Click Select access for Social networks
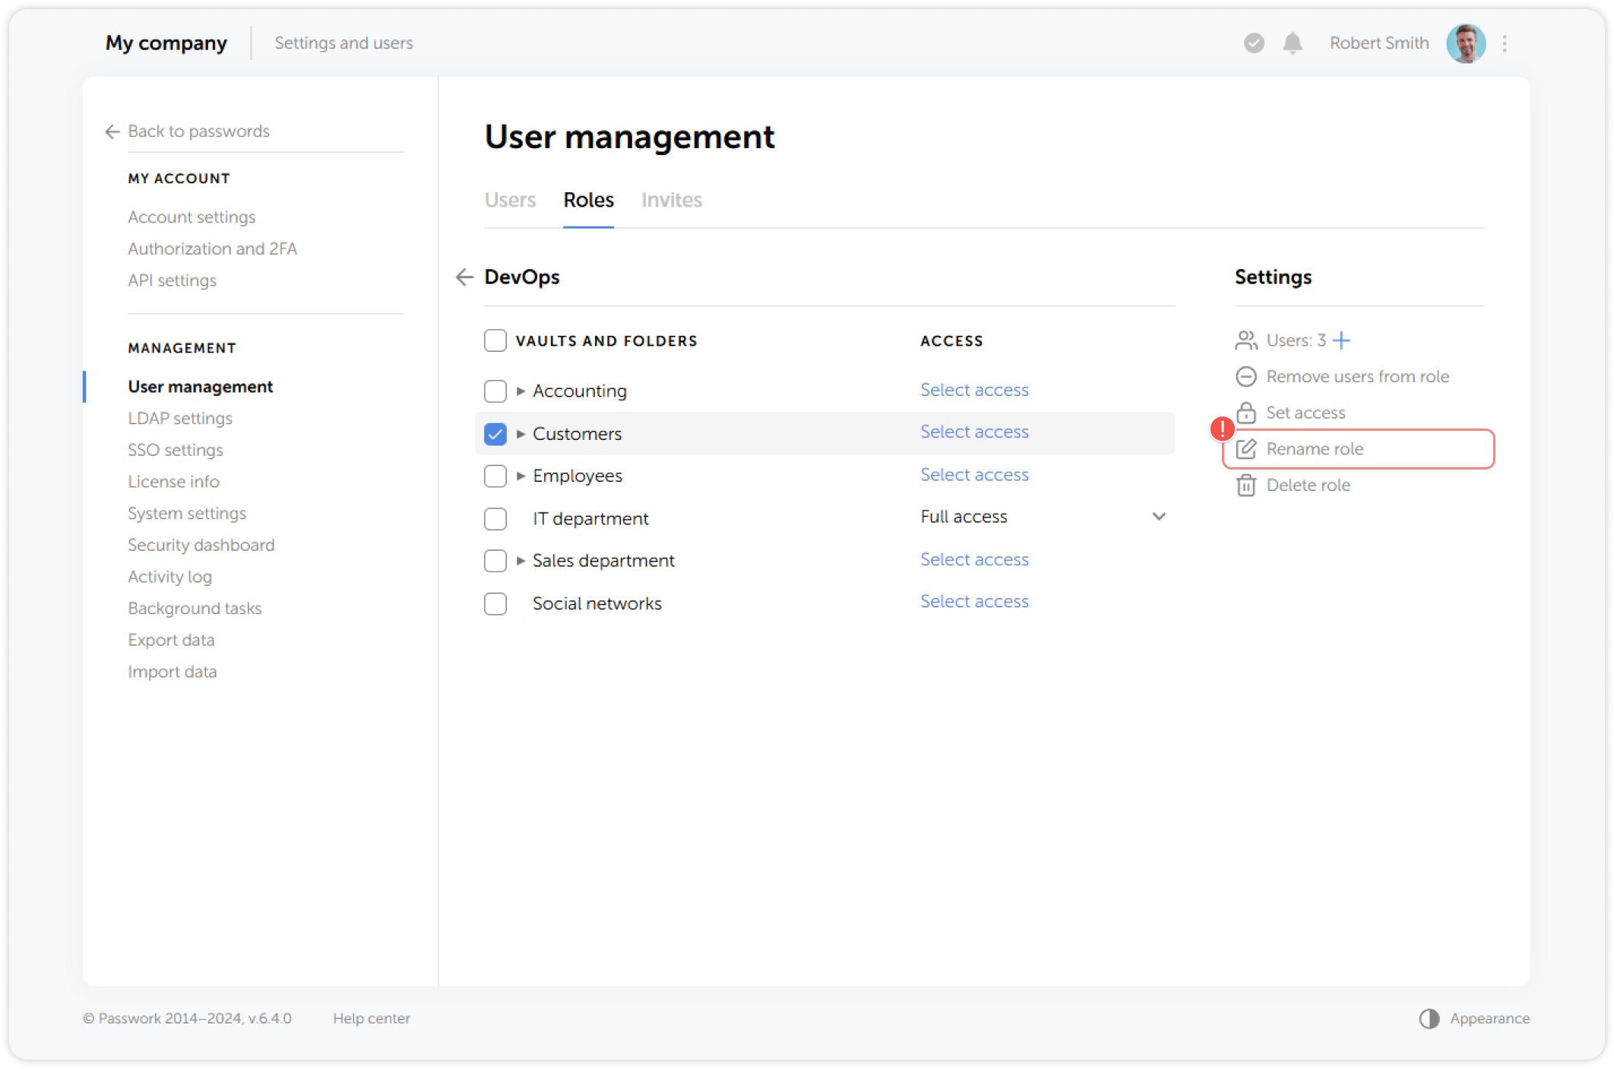Viewport: 1614px width, 1069px height. point(974,602)
